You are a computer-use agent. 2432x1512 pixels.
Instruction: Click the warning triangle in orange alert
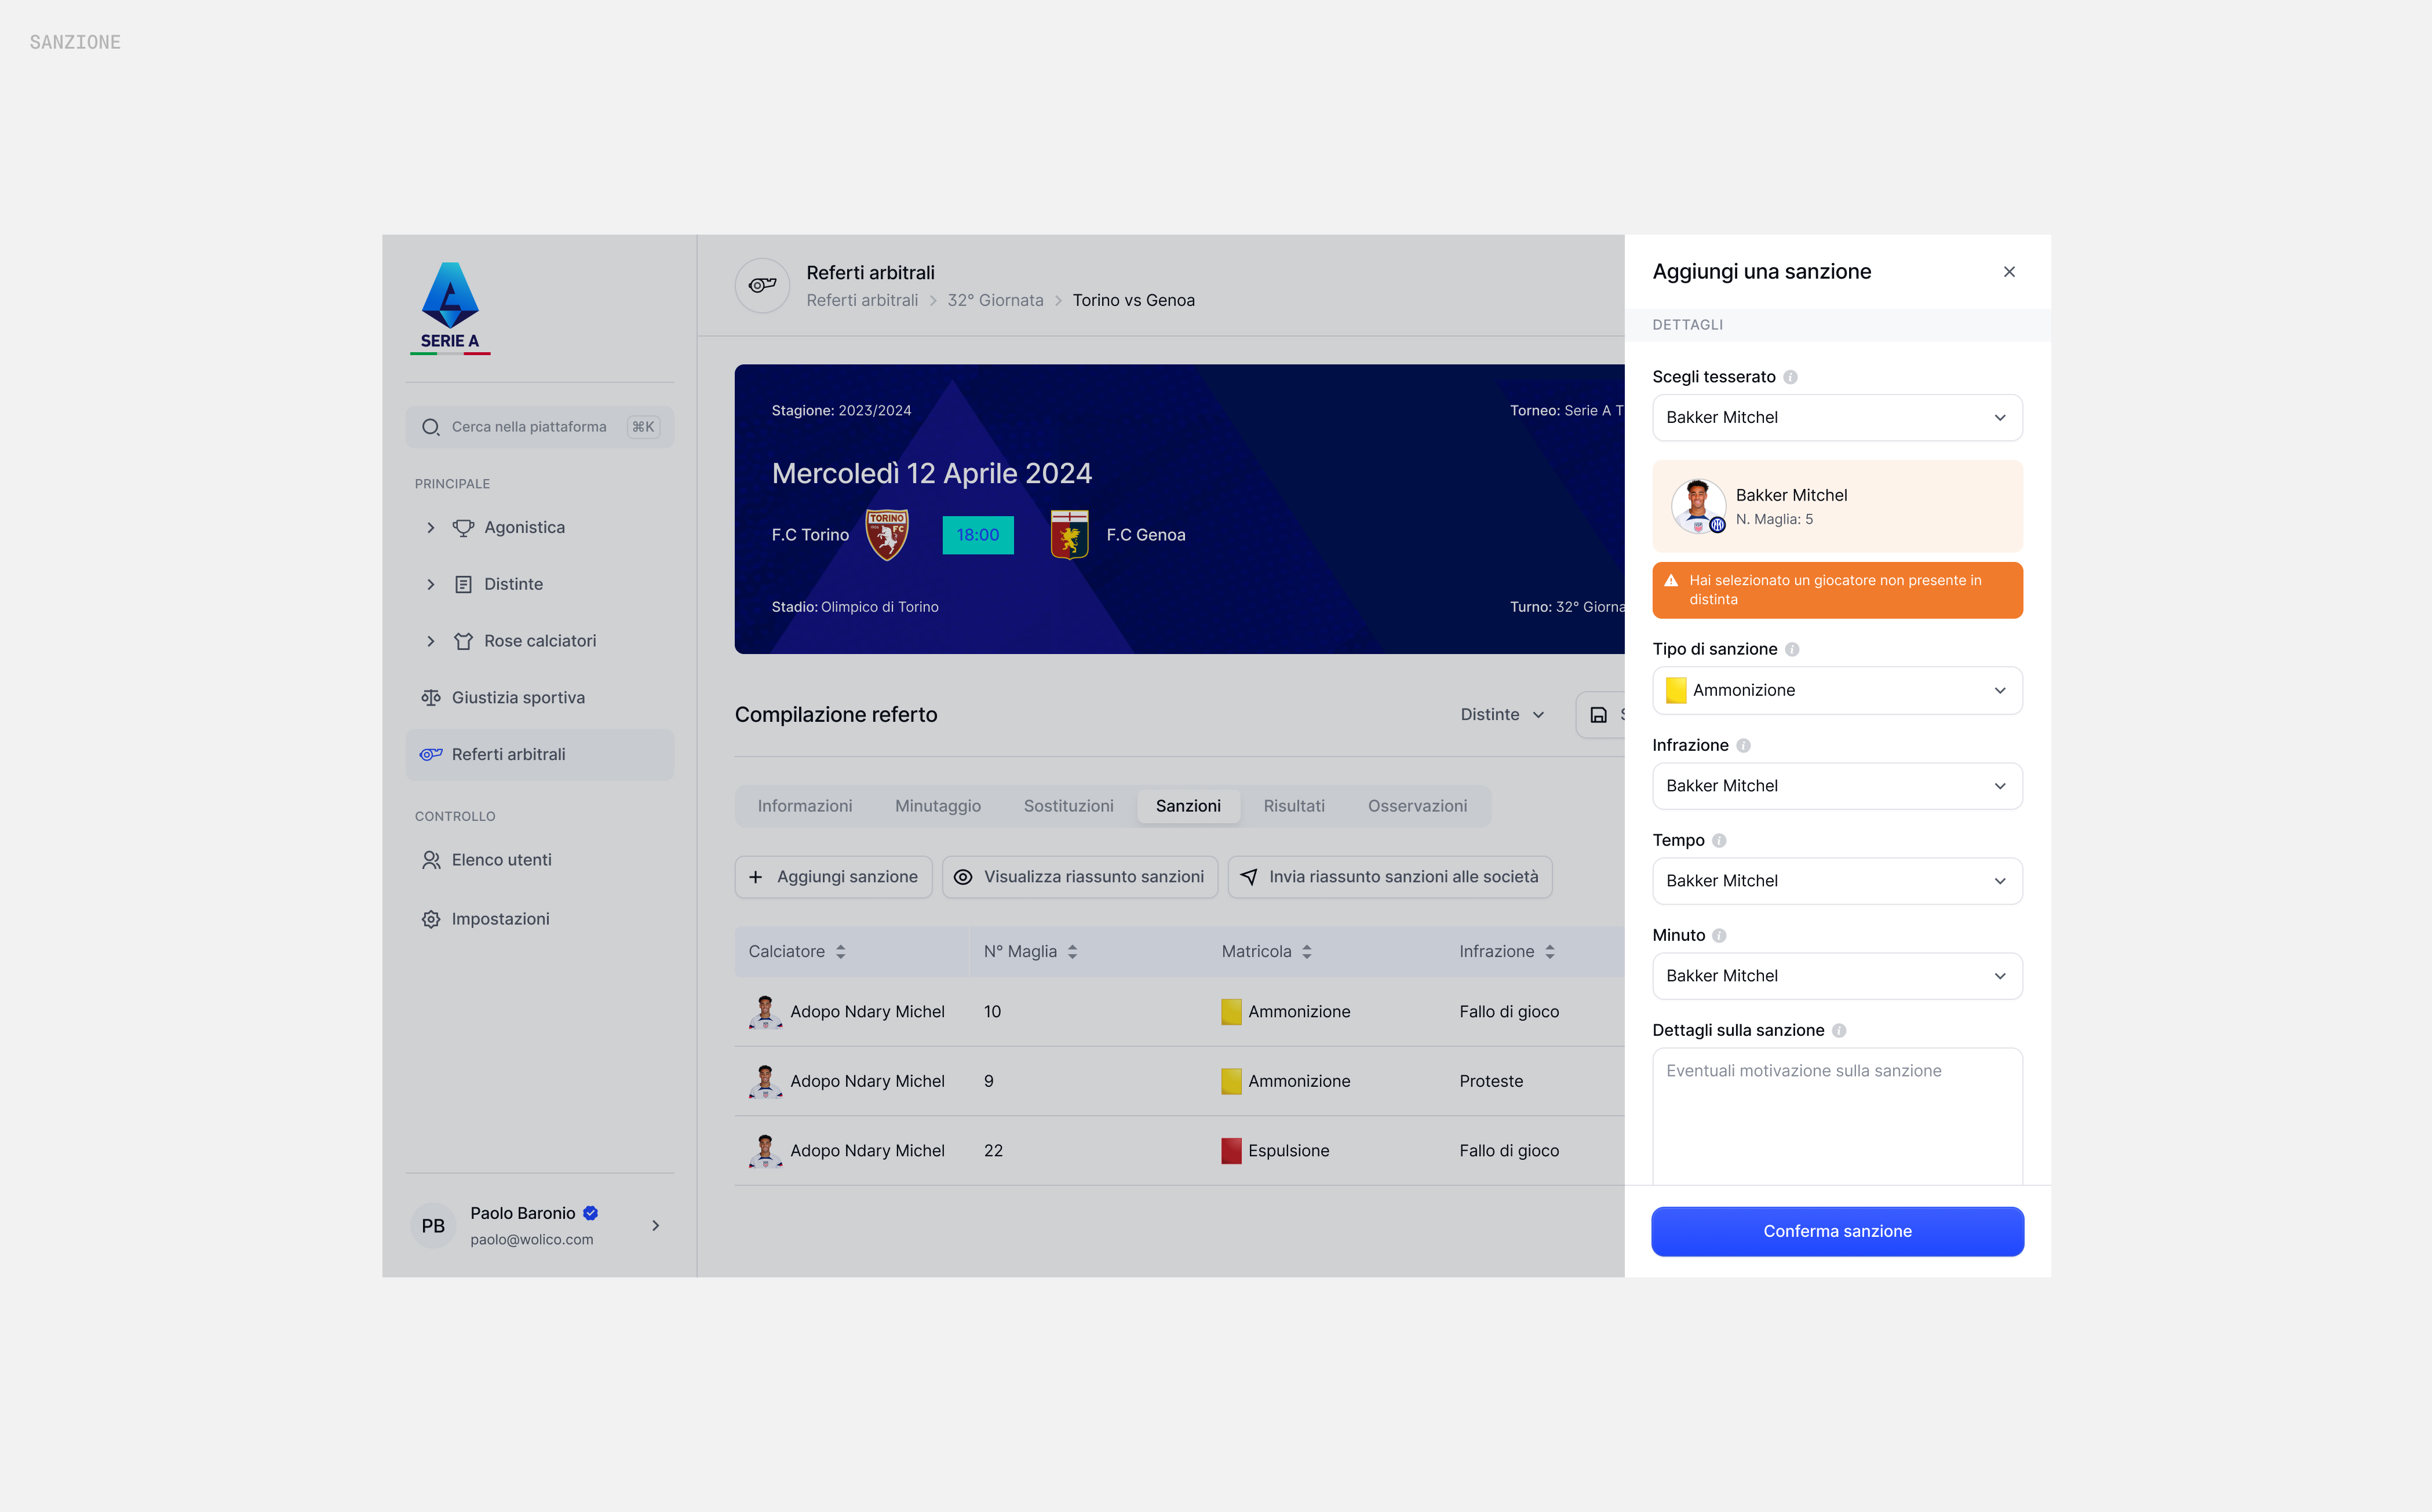1671,580
